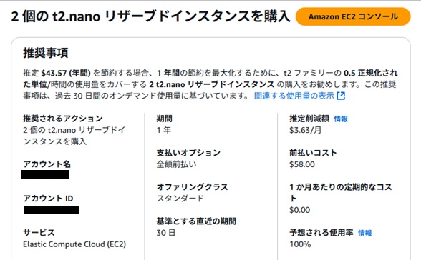Click the 推奨されるアクション label
The width and height of the screenshot is (421, 260).
pos(63,119)
